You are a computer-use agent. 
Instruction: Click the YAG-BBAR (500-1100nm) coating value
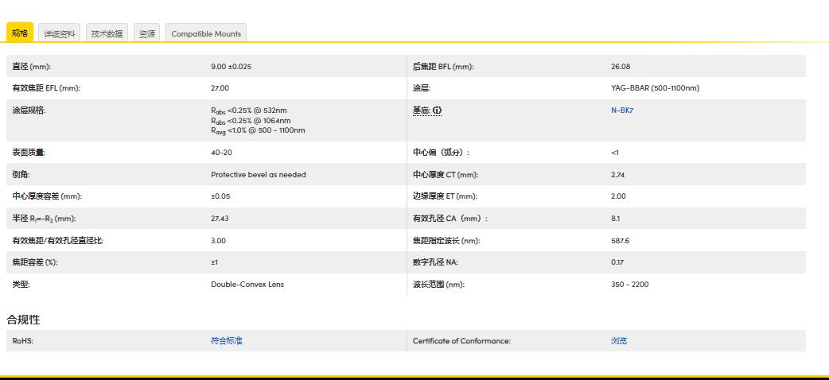pyautogui.click(x=655, y=88)
